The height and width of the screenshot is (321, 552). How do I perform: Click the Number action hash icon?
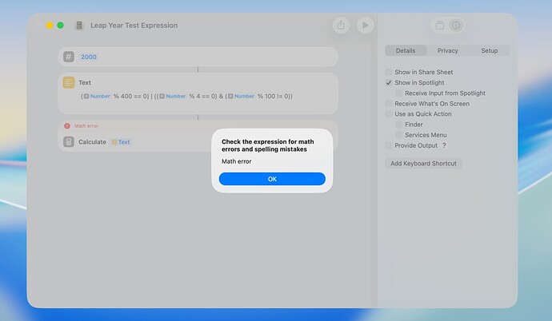tap(69, 57)
